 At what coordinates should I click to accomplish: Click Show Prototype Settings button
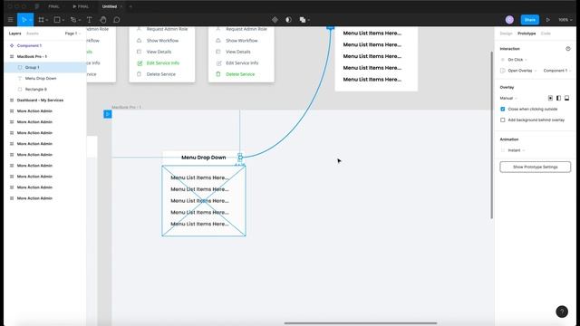(x=535, y=167)
